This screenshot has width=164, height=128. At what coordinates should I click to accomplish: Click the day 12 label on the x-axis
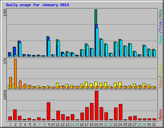[62, 124]
